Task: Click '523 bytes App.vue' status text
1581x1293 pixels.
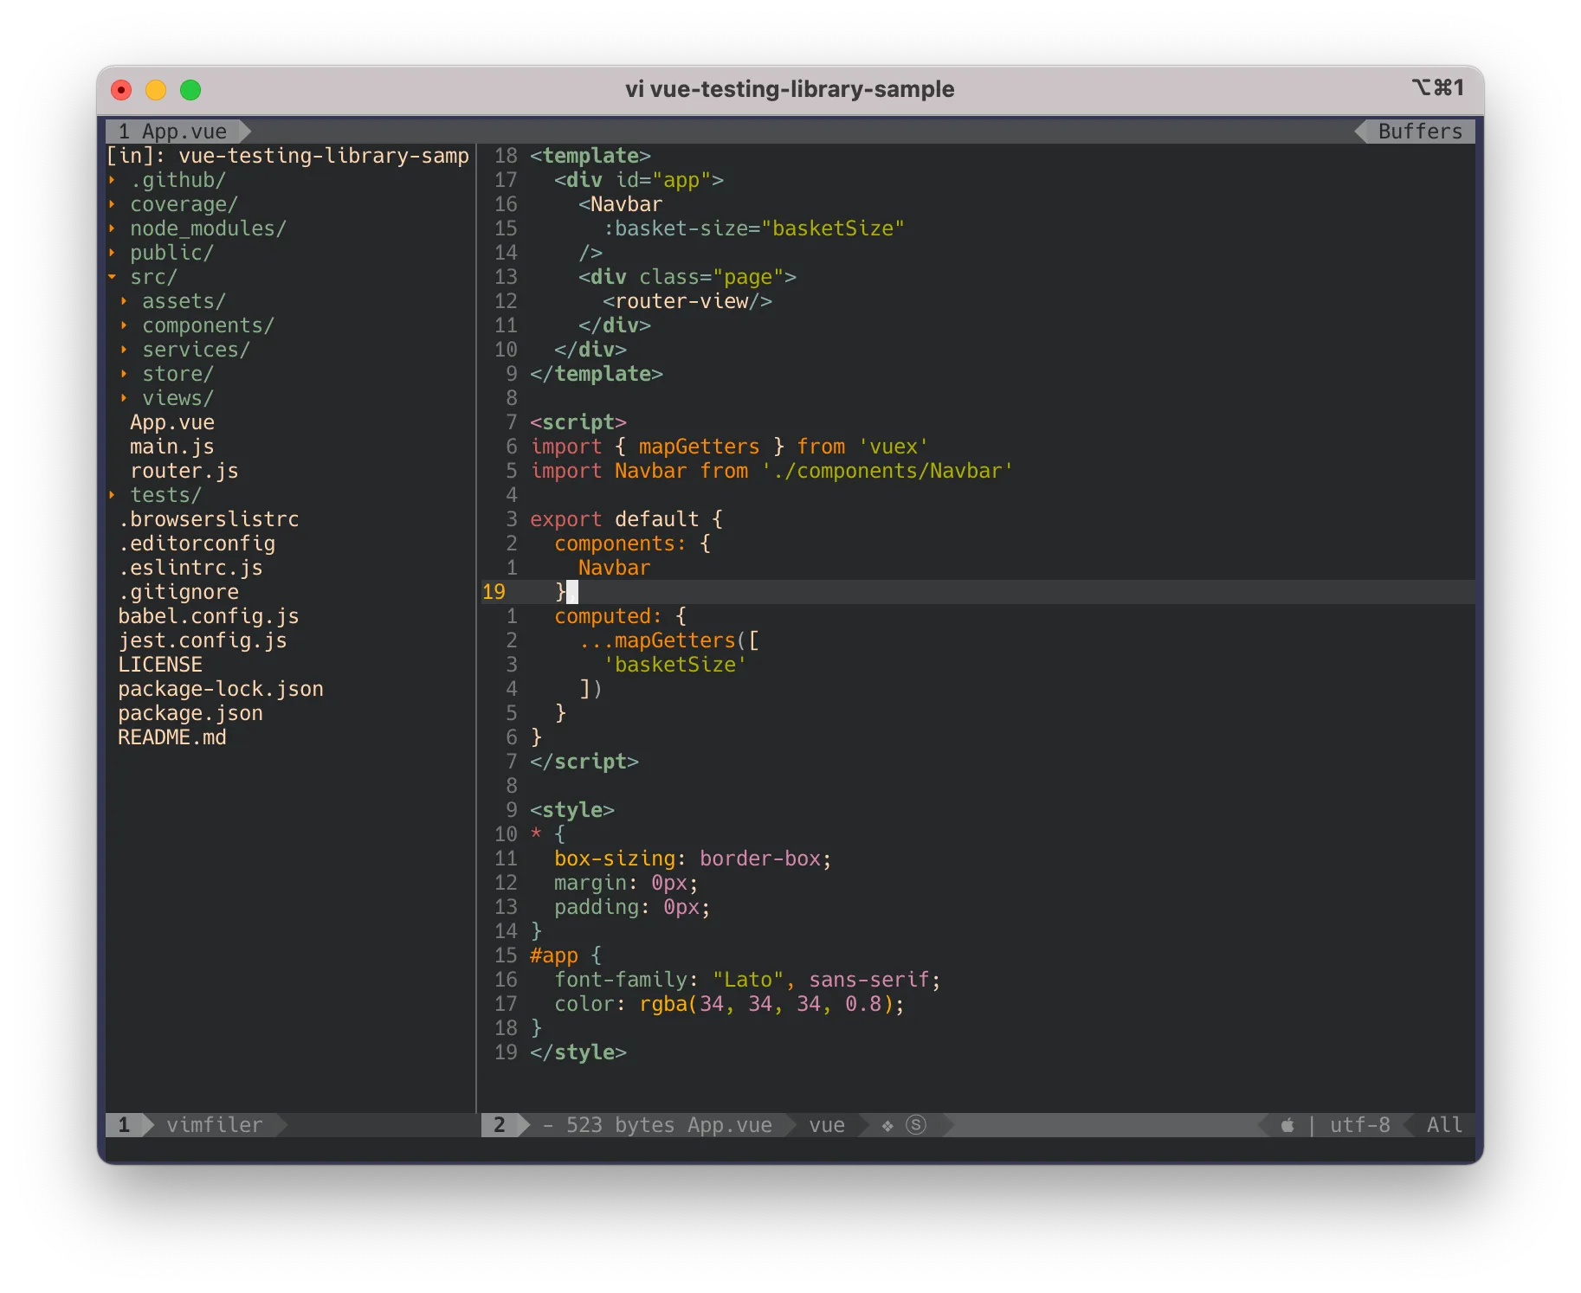Action: coord(669,1125)
